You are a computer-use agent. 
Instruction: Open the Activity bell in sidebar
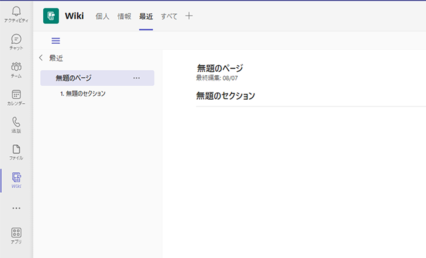click(x=16, y=15)
